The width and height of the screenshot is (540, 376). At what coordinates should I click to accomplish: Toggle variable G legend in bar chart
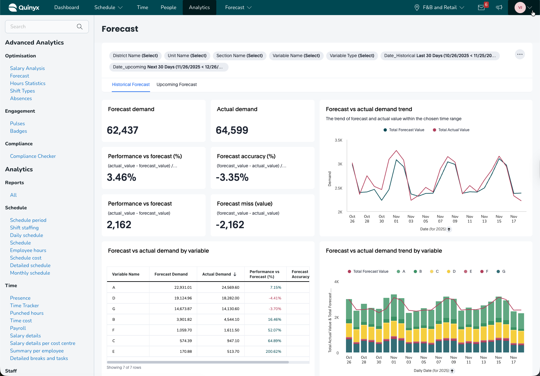coord(501,271)
